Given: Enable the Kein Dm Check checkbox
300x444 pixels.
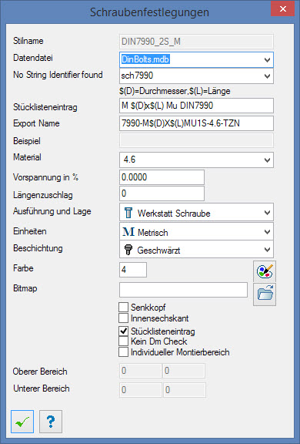Looking at the screenshot, I should tap(123, 341).
